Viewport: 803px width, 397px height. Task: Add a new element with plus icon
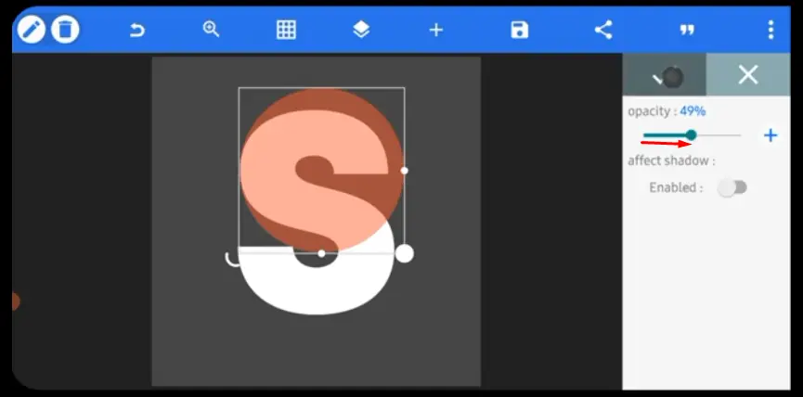[435, 31]
